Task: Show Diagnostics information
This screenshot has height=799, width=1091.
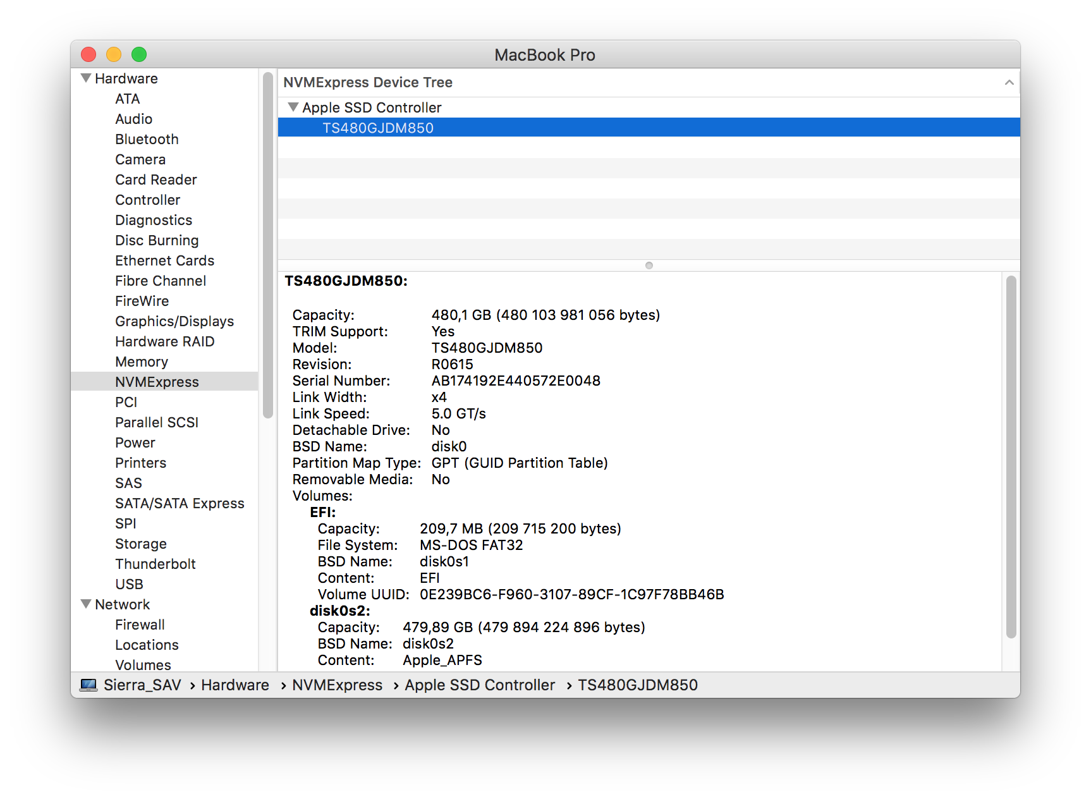Action: 154,221
